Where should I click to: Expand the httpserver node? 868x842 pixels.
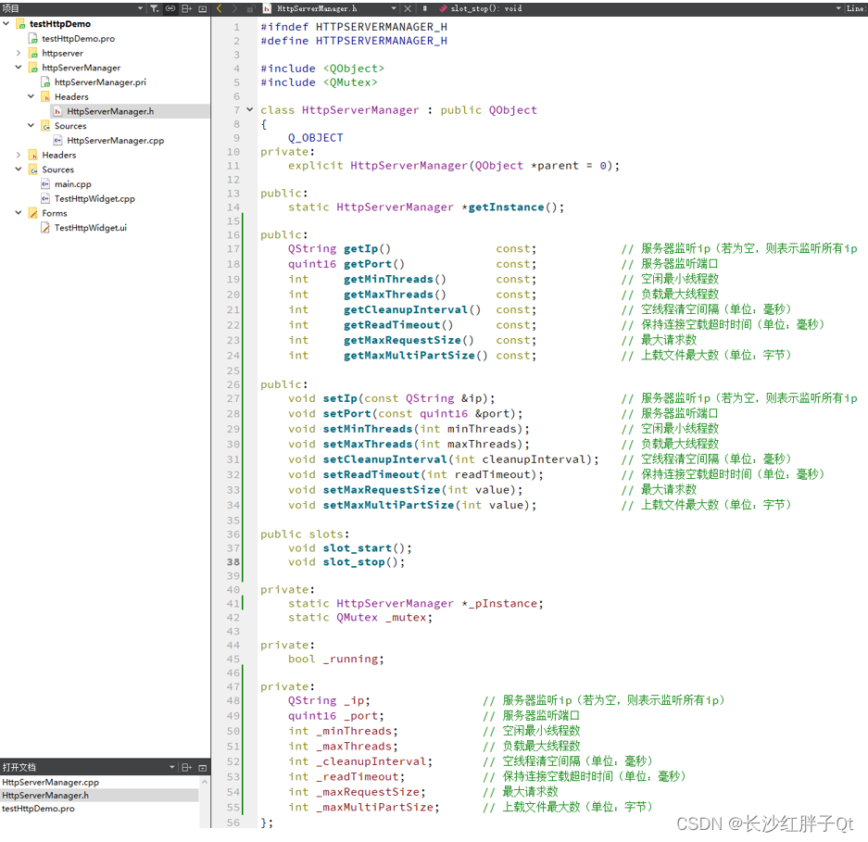coord(19,53)
